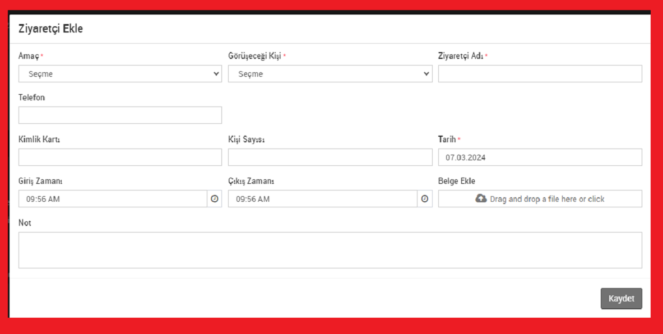Focus the Ziyaretçi Adı text field

tap(540, 74)
